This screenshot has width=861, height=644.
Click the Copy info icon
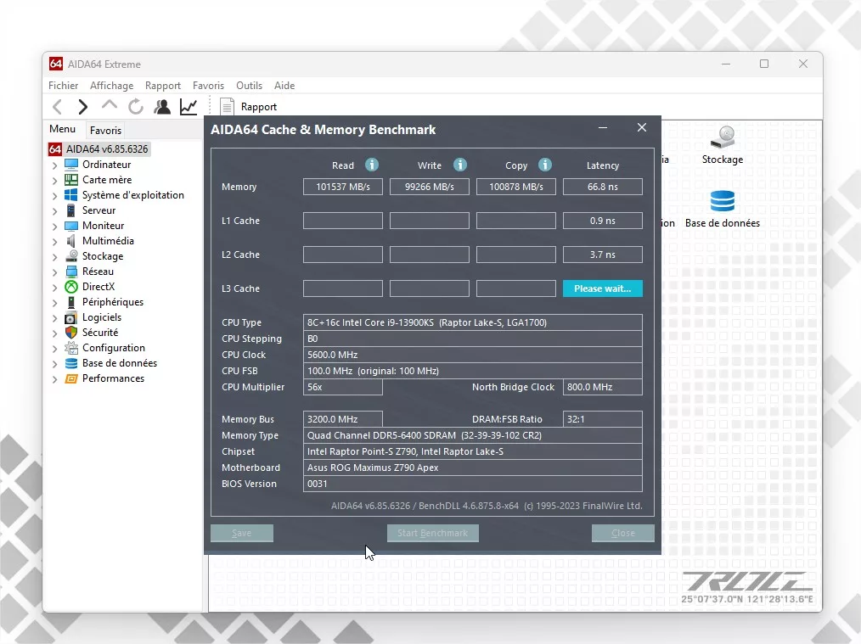click(x=545, y=165)
